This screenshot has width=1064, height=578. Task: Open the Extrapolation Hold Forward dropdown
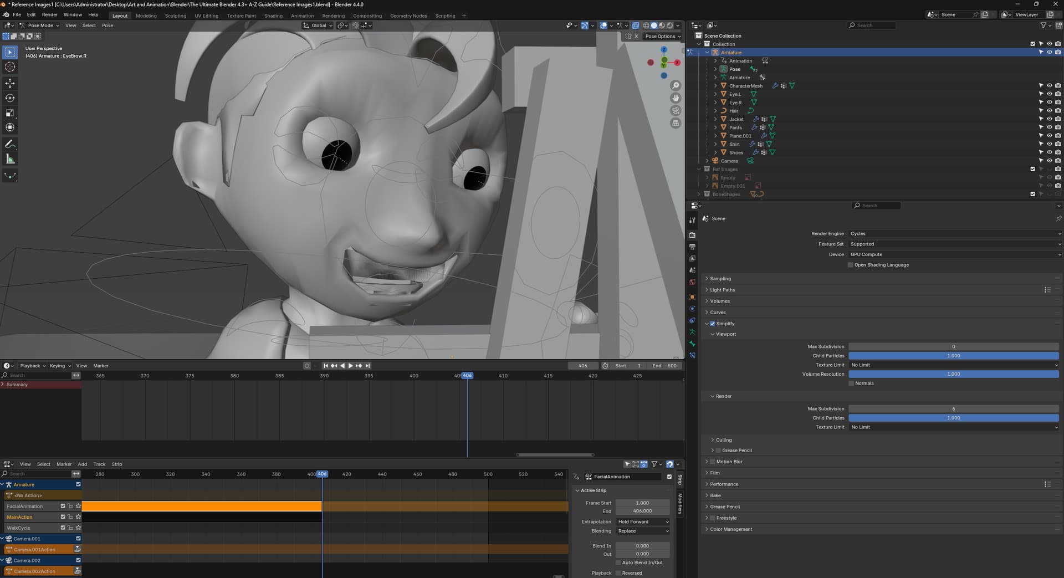643,521
